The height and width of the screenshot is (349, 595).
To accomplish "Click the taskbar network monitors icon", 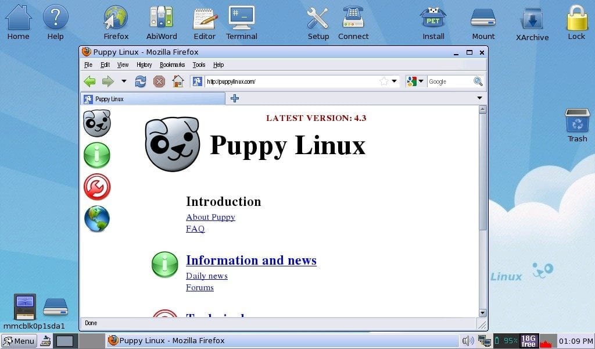I will click(484, 341).
